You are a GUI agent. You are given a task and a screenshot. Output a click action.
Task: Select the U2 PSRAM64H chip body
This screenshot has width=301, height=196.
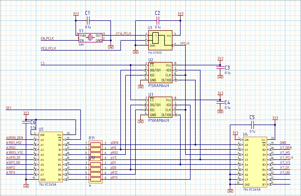click(160, 73)
